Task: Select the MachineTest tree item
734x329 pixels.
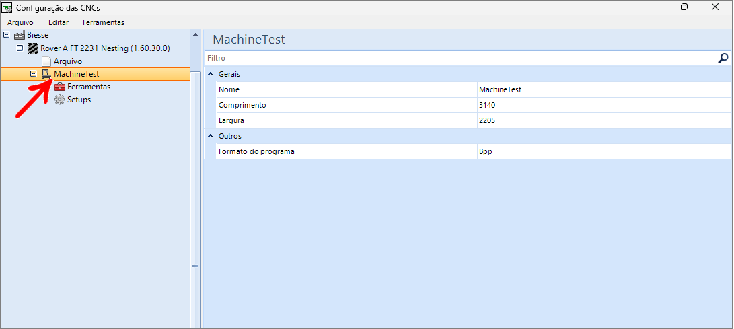Action: pos(76,74)
